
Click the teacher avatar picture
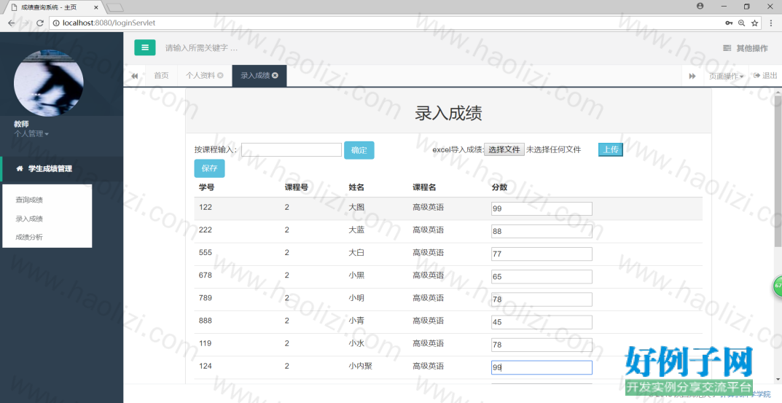pyautogui.click(x=48, y=83)
